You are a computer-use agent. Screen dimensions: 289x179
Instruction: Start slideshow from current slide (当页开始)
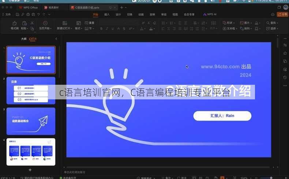click(45, 25)
